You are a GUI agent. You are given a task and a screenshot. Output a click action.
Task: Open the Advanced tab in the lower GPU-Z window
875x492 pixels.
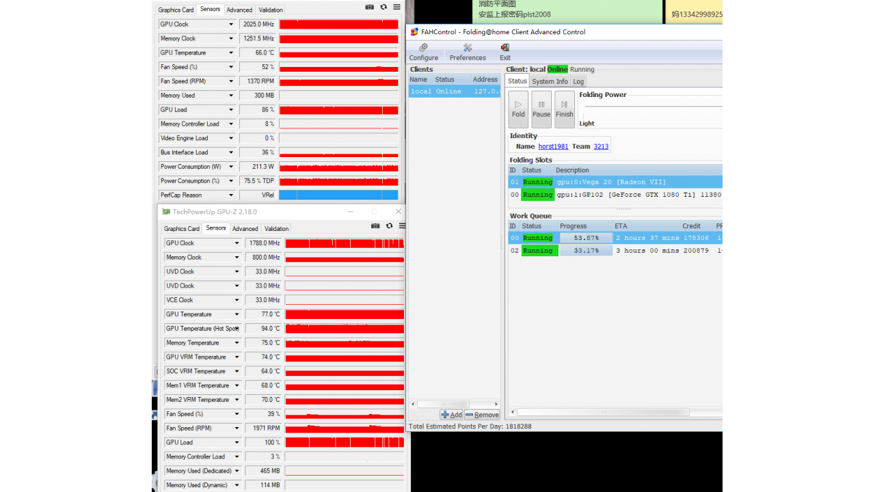point(245,229)
